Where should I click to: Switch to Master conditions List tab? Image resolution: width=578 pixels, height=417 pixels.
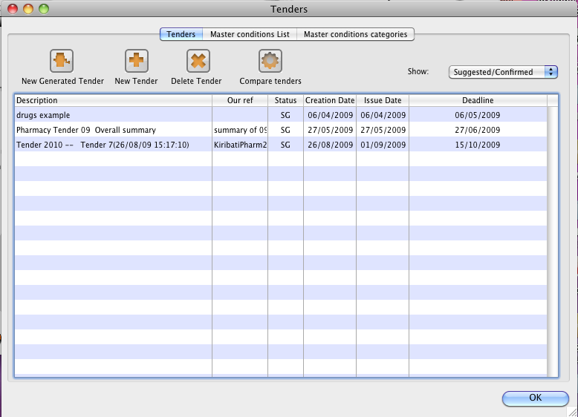[x=250, y=34]
